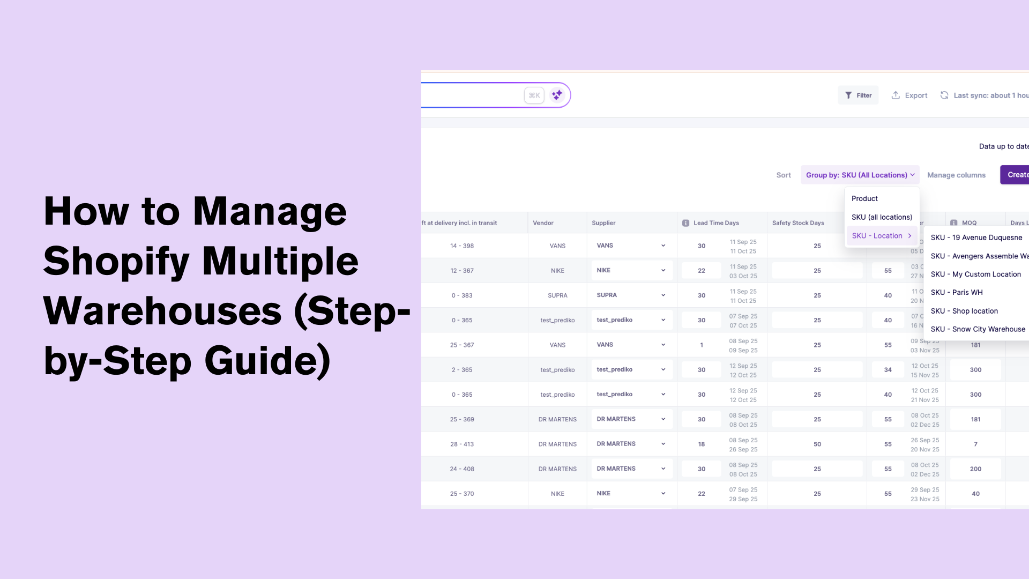
Task: Open the VANS supplier dropdown in first row
Action: 663,246
